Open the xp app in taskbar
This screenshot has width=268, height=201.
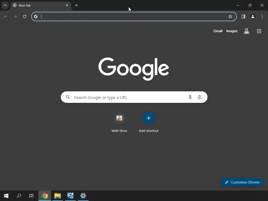point(70,196)
